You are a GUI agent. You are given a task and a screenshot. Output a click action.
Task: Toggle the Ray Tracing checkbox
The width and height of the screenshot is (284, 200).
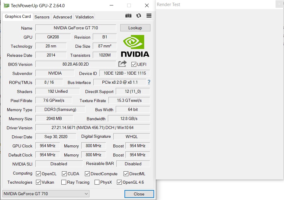click(x=64, y=182)
